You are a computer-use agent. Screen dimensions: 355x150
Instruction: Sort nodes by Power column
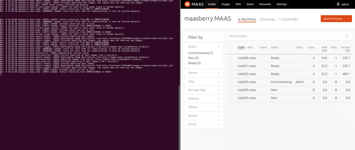[x=263, y=48]
